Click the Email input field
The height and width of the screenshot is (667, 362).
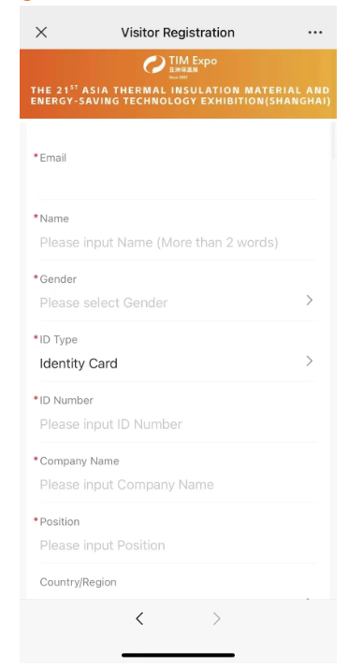pos(178,181)
